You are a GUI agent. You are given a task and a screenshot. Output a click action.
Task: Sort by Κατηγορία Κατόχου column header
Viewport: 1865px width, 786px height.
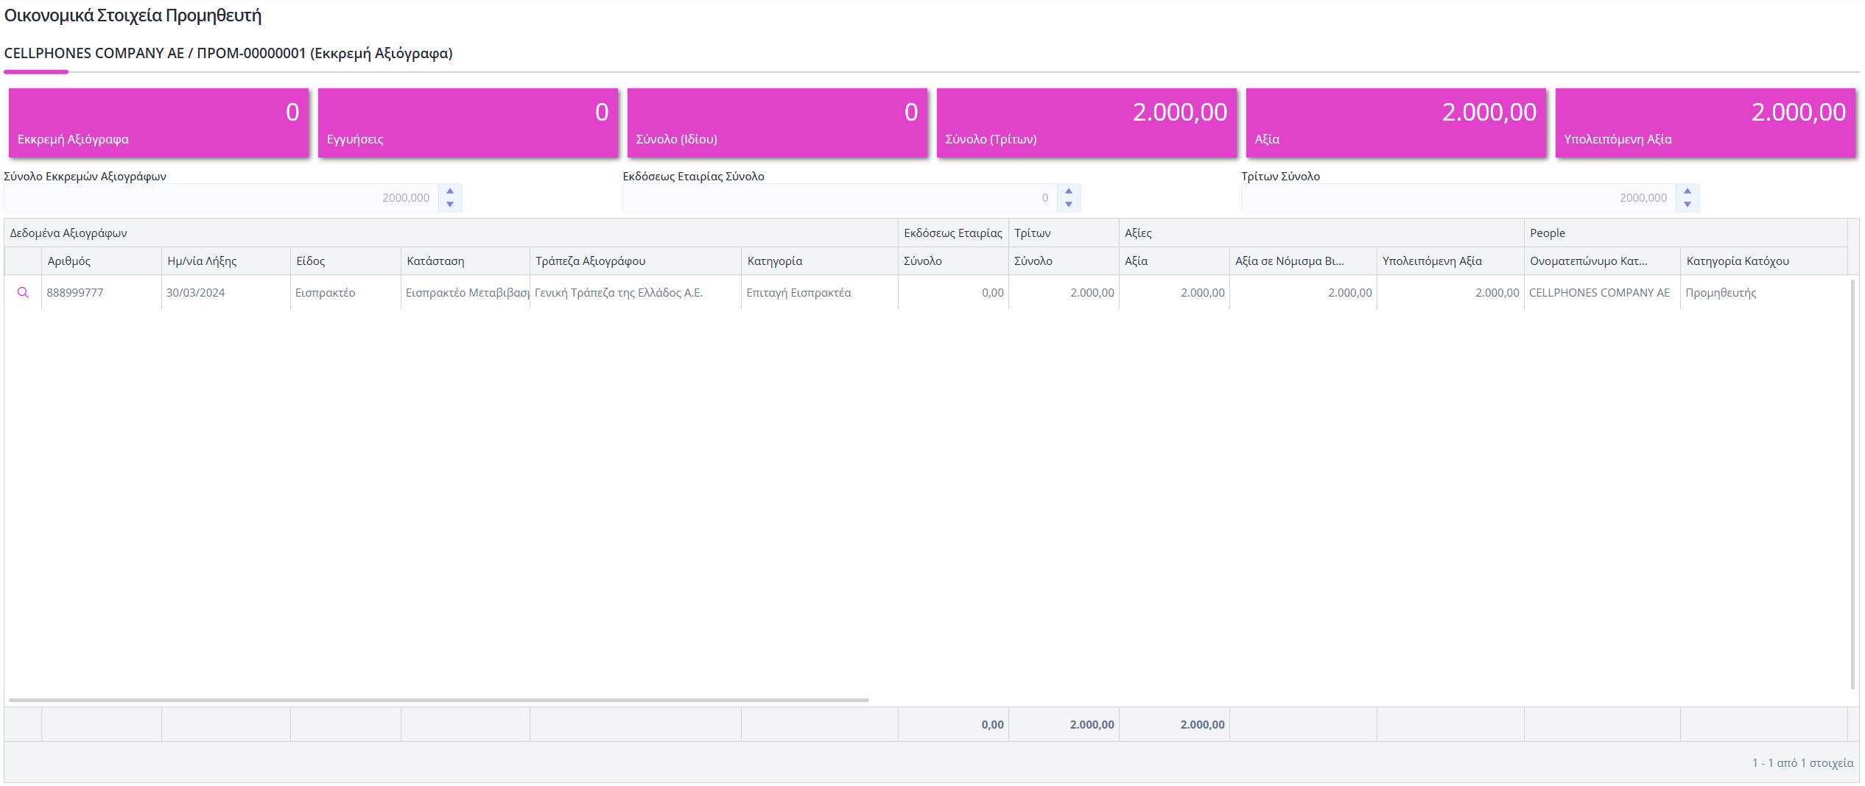point(1764,261)
